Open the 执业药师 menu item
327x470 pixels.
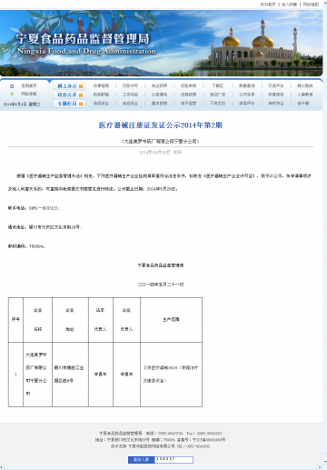pyautogui.click(x=159, y=85)
